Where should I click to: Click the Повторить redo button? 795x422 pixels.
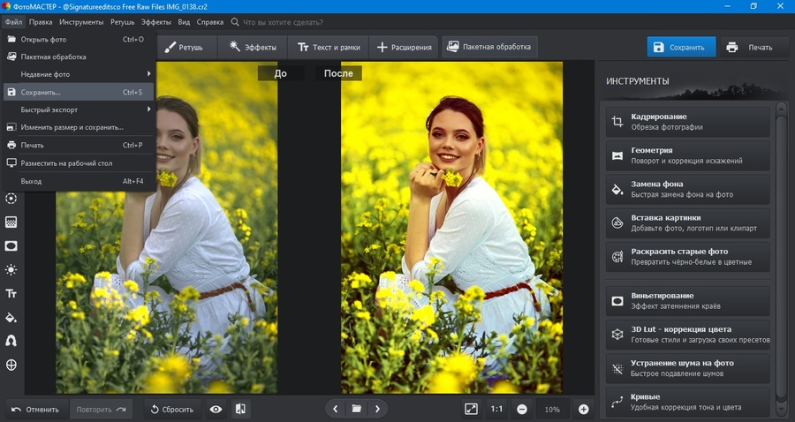[x=101, y=410]
